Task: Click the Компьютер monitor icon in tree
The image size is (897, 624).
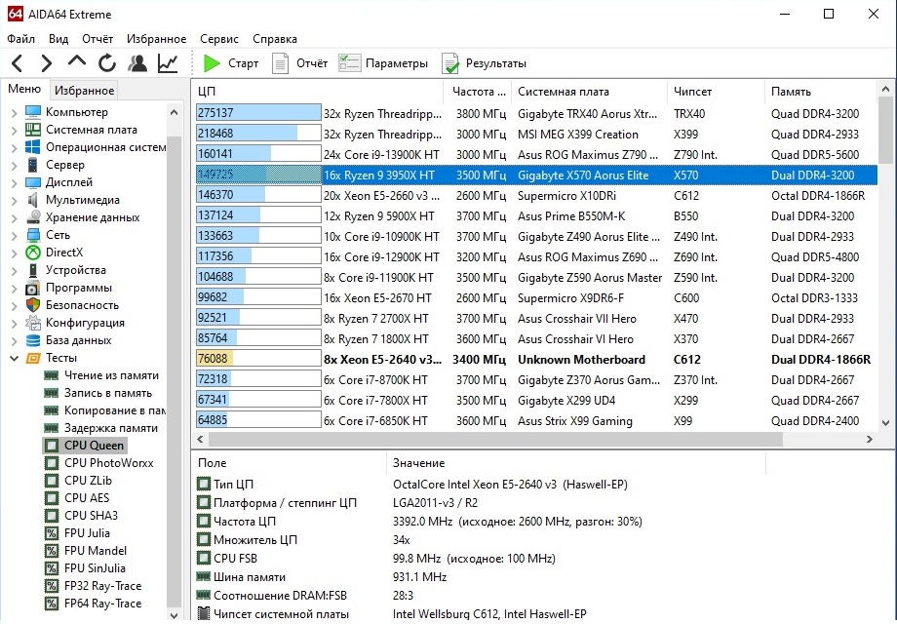Action: pos(33,111)
